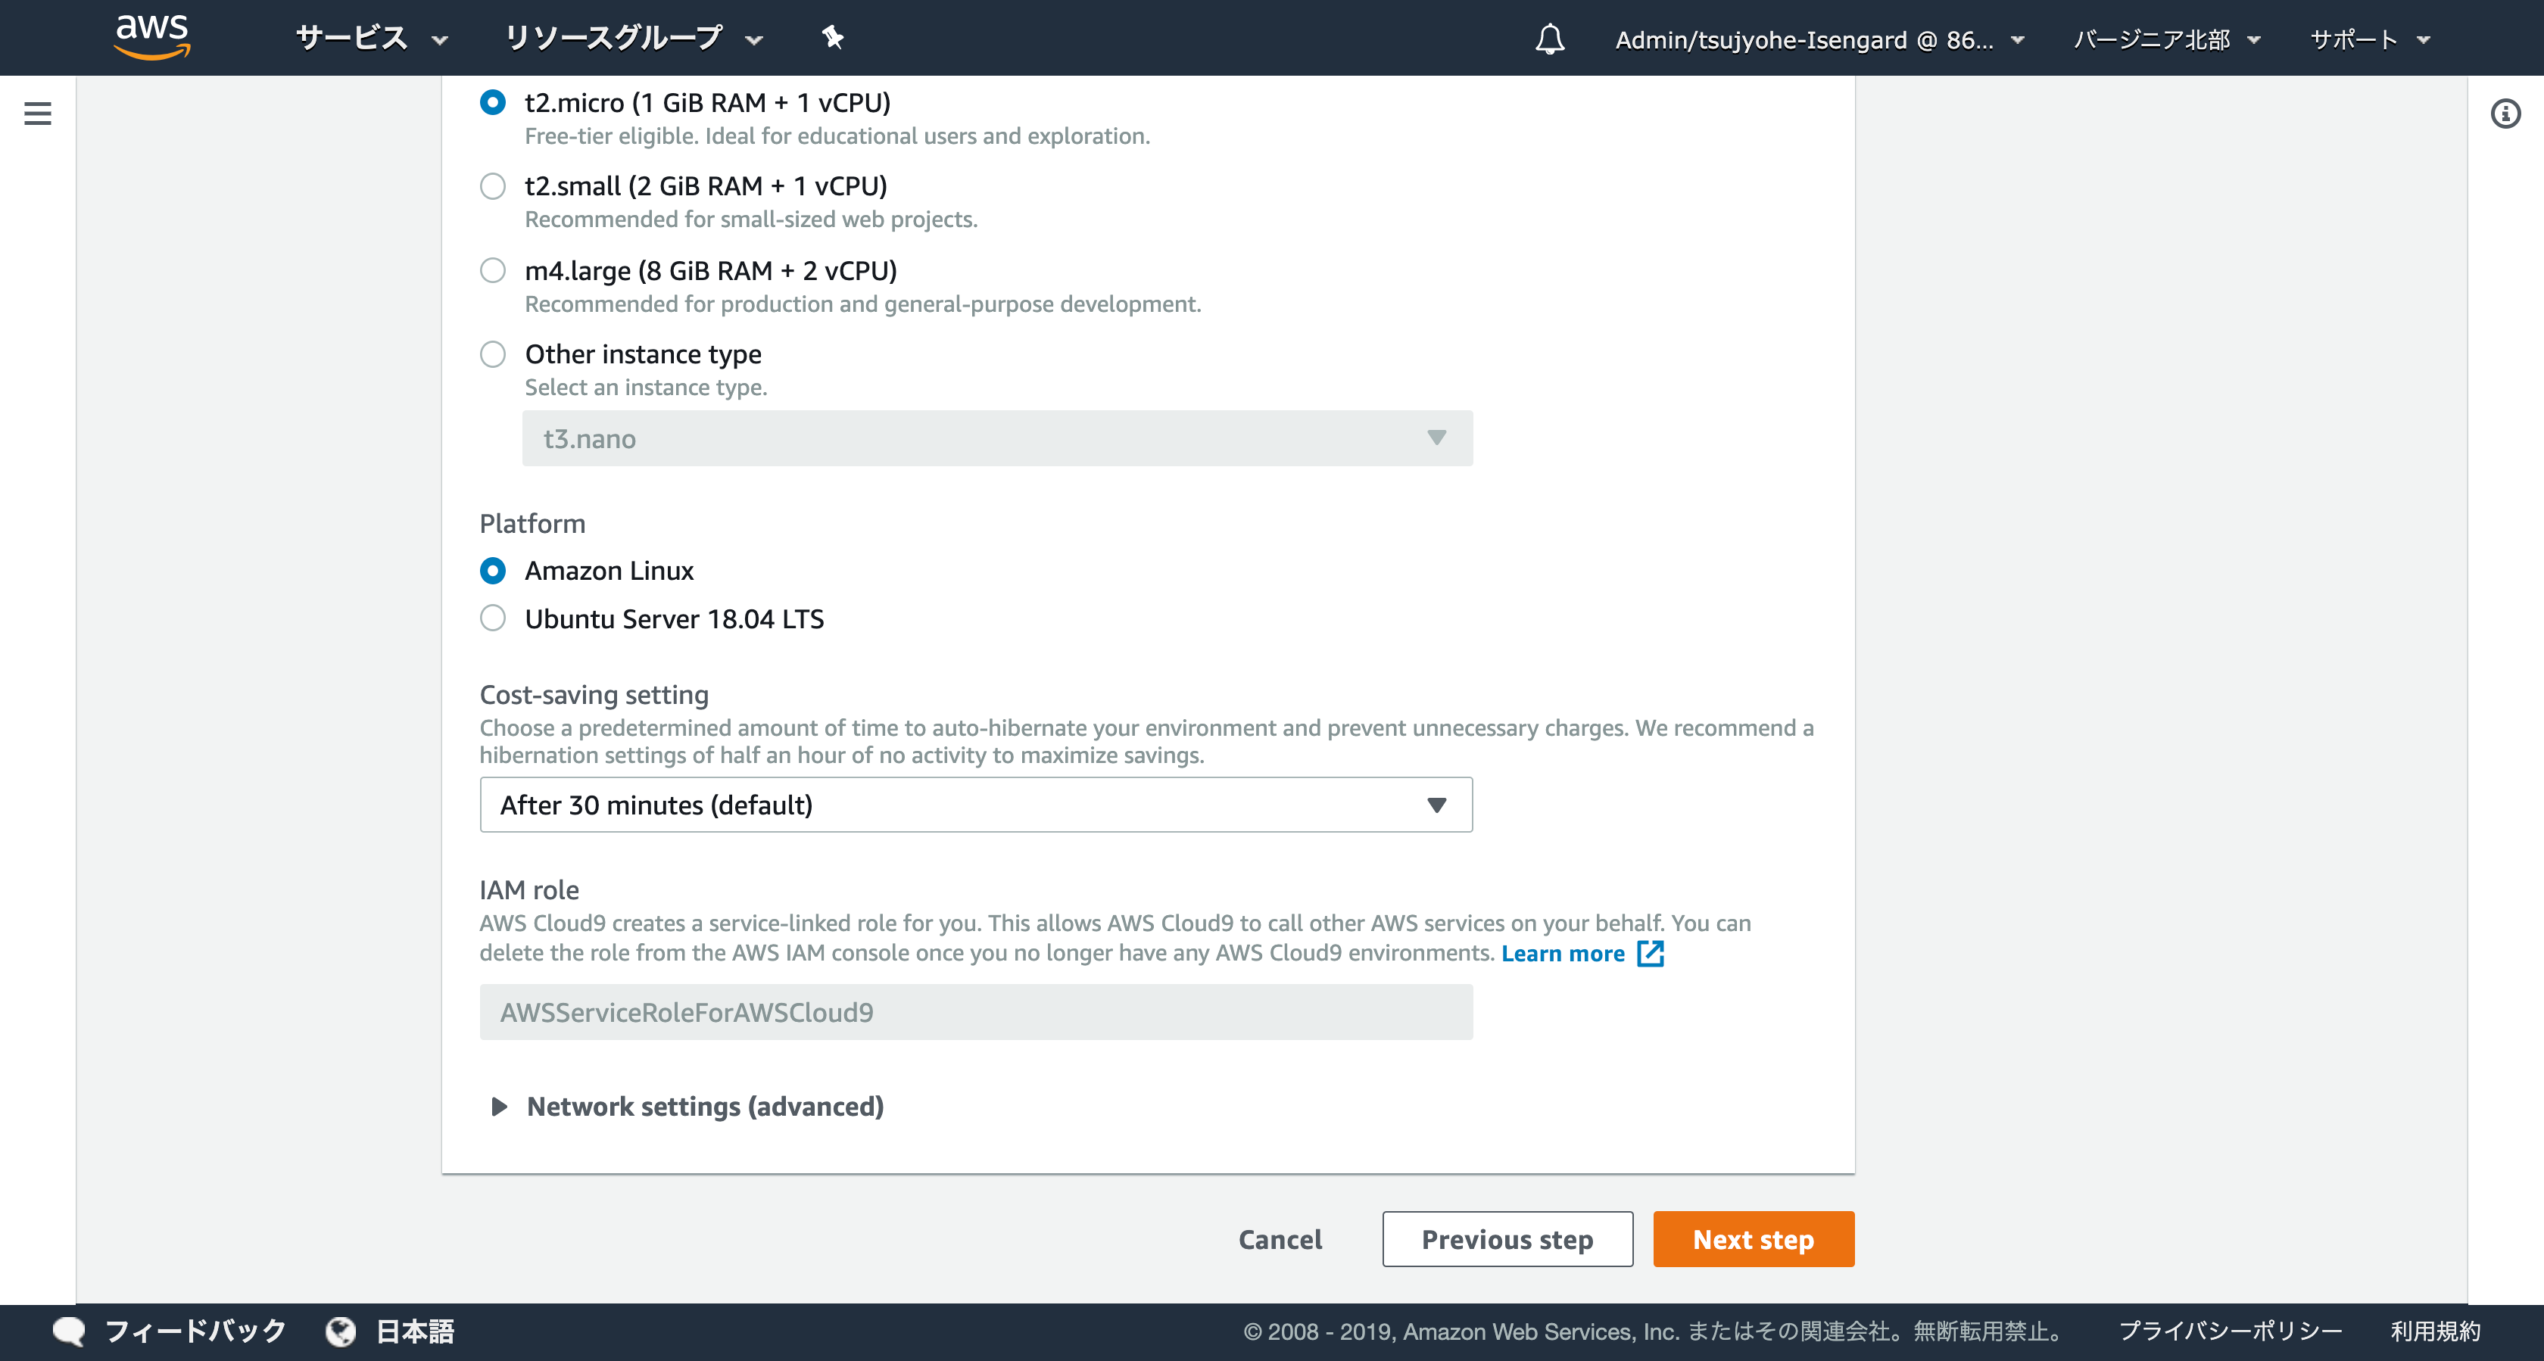
Task: Open the バージニア北部 region menu
Action: [x=2167, y=39]
